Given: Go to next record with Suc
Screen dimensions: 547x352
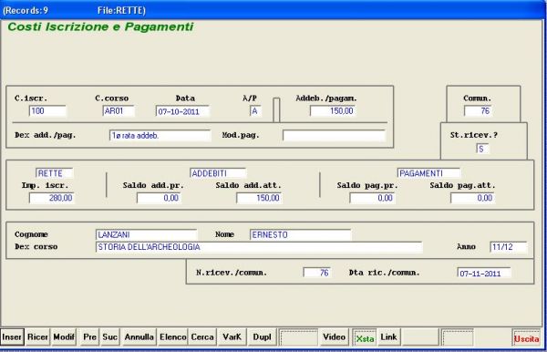Looking at the screenshot, I should 110,337.
